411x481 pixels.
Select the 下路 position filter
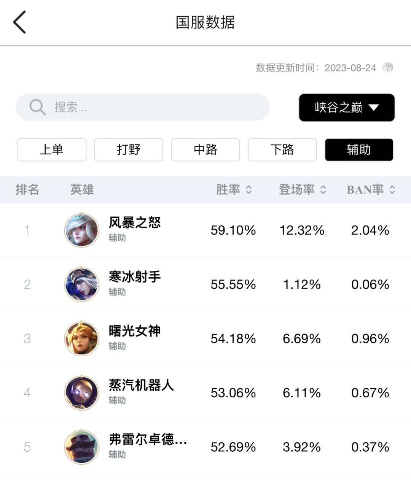[282, 149]
